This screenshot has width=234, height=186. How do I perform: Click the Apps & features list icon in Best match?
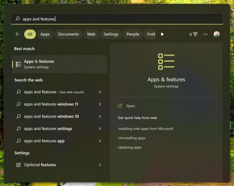(x=18, y=64)
